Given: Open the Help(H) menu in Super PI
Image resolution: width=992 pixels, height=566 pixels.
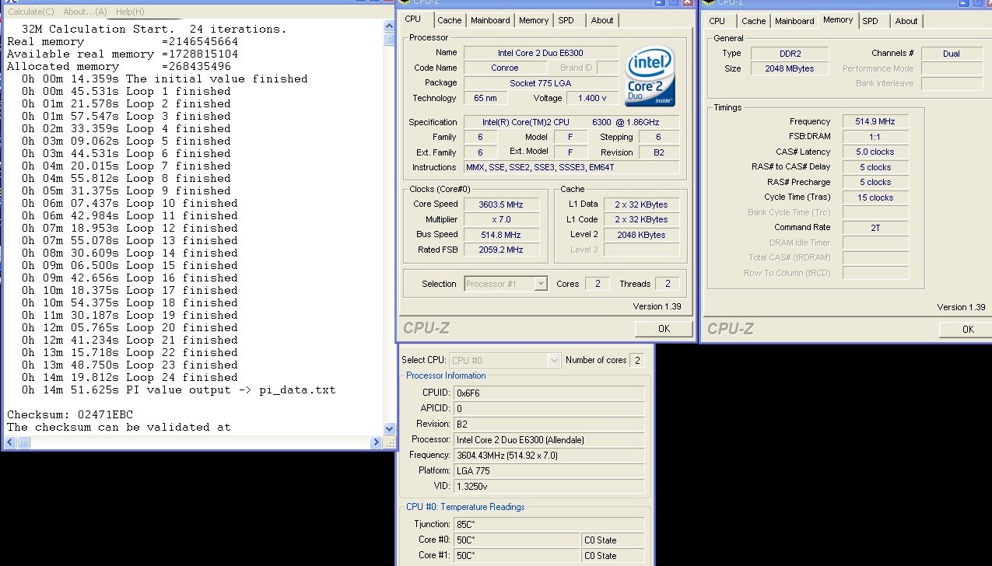Looking at the screenshot, I should [130, 12].
